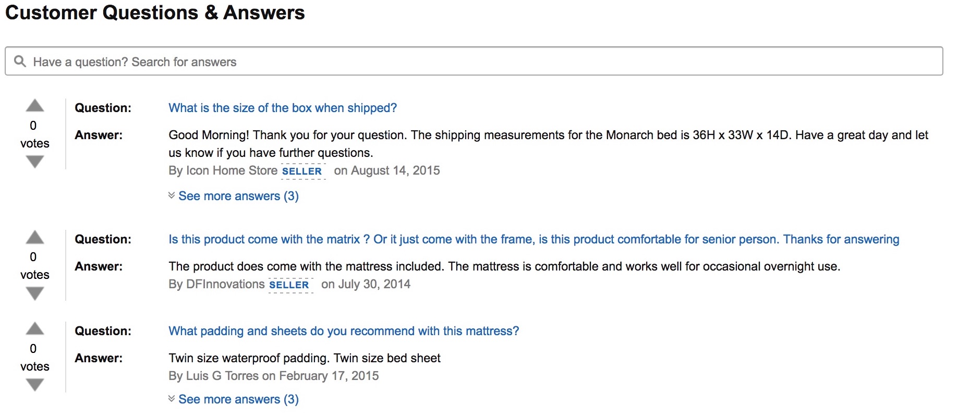Click the magnifying glass search icon
This screenshot has height=417, width=958.
pos(20,62)
